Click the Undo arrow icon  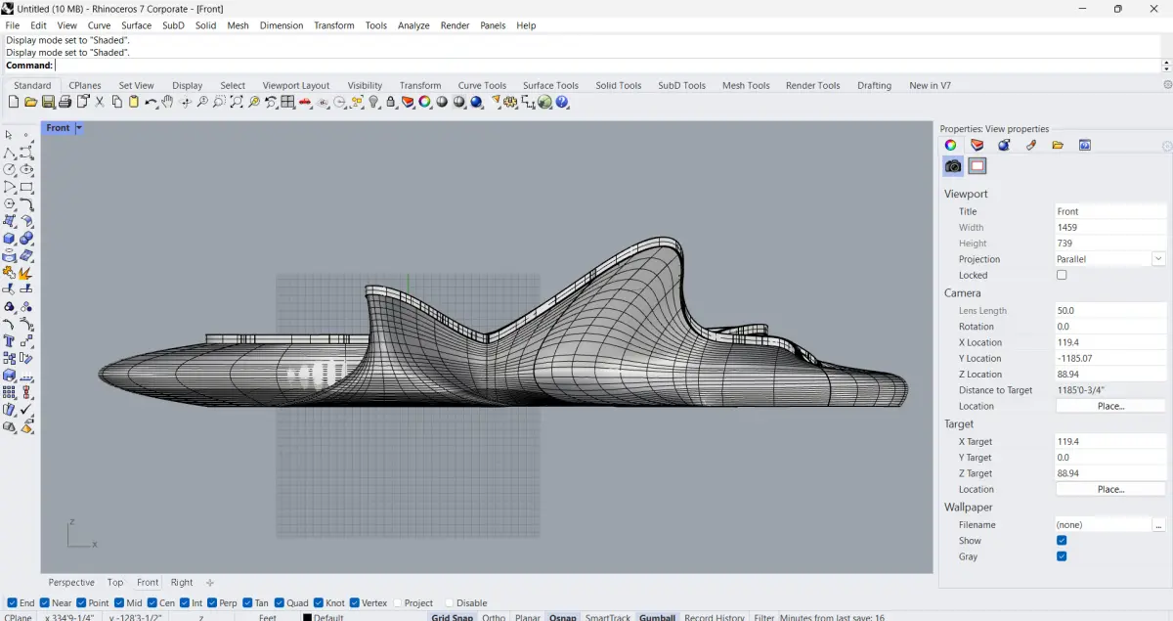(x=151, y=102)
